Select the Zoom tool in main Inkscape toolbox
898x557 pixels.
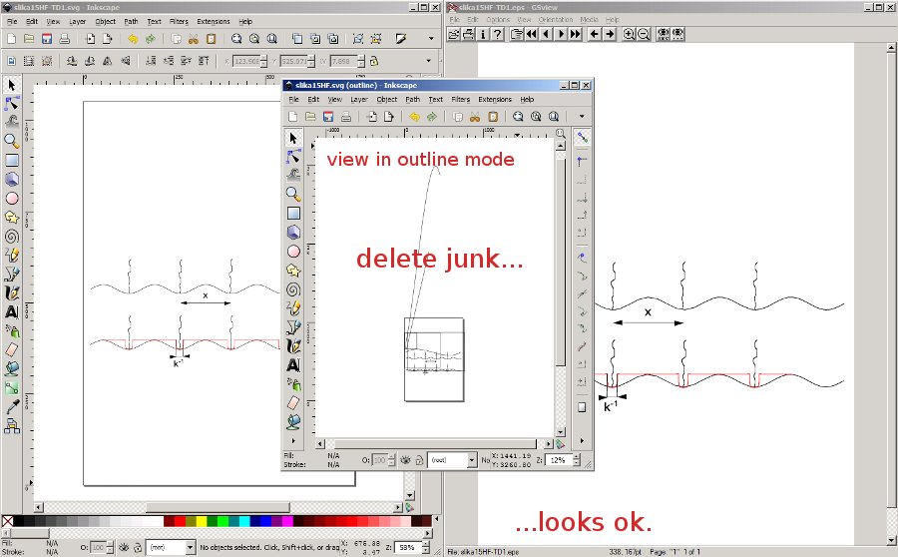12,141
